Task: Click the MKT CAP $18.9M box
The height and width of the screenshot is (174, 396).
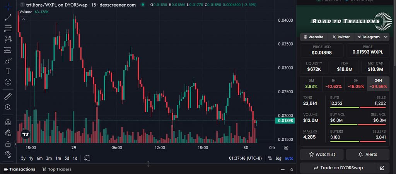Action: [x=375, y=67]
